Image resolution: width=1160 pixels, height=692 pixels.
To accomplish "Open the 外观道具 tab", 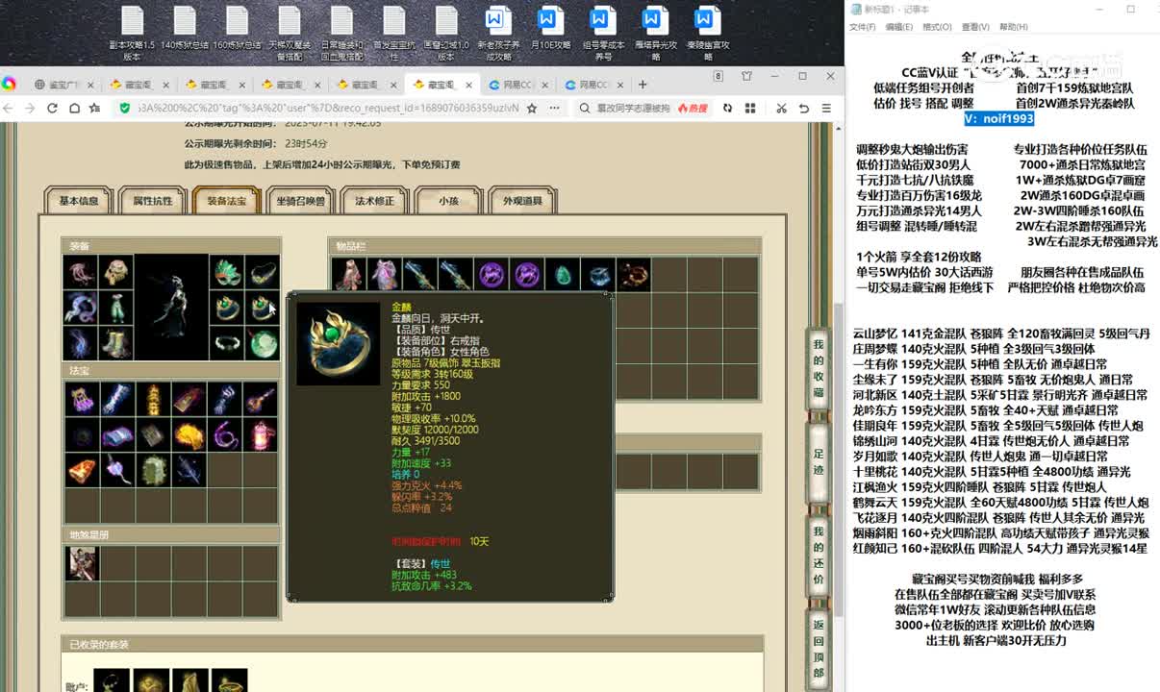I will [522, 201].
